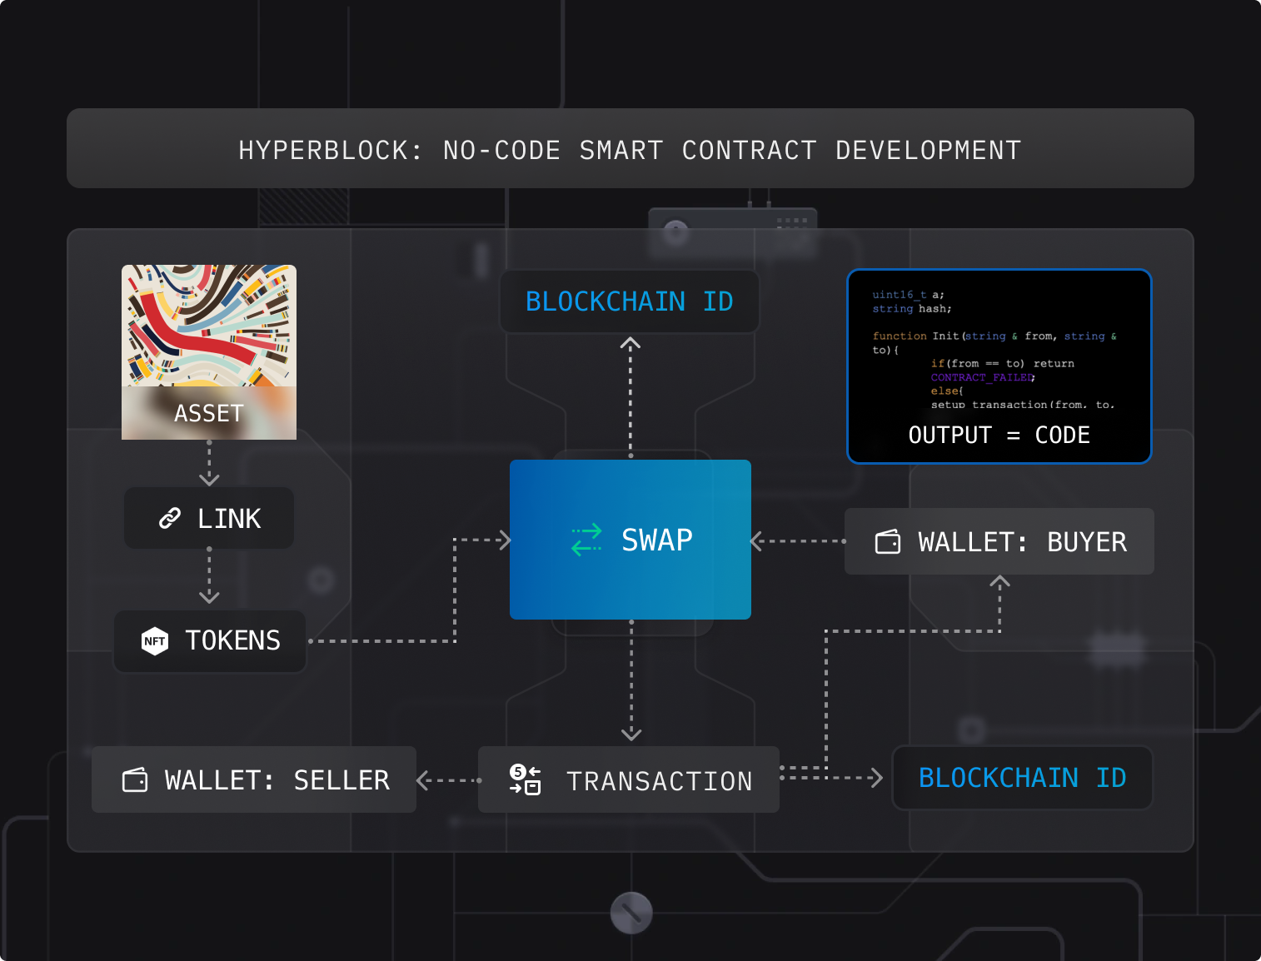The image size is (1261, 961).
Task: Select the TOKENS node label
Action: (x=232, y=640)
